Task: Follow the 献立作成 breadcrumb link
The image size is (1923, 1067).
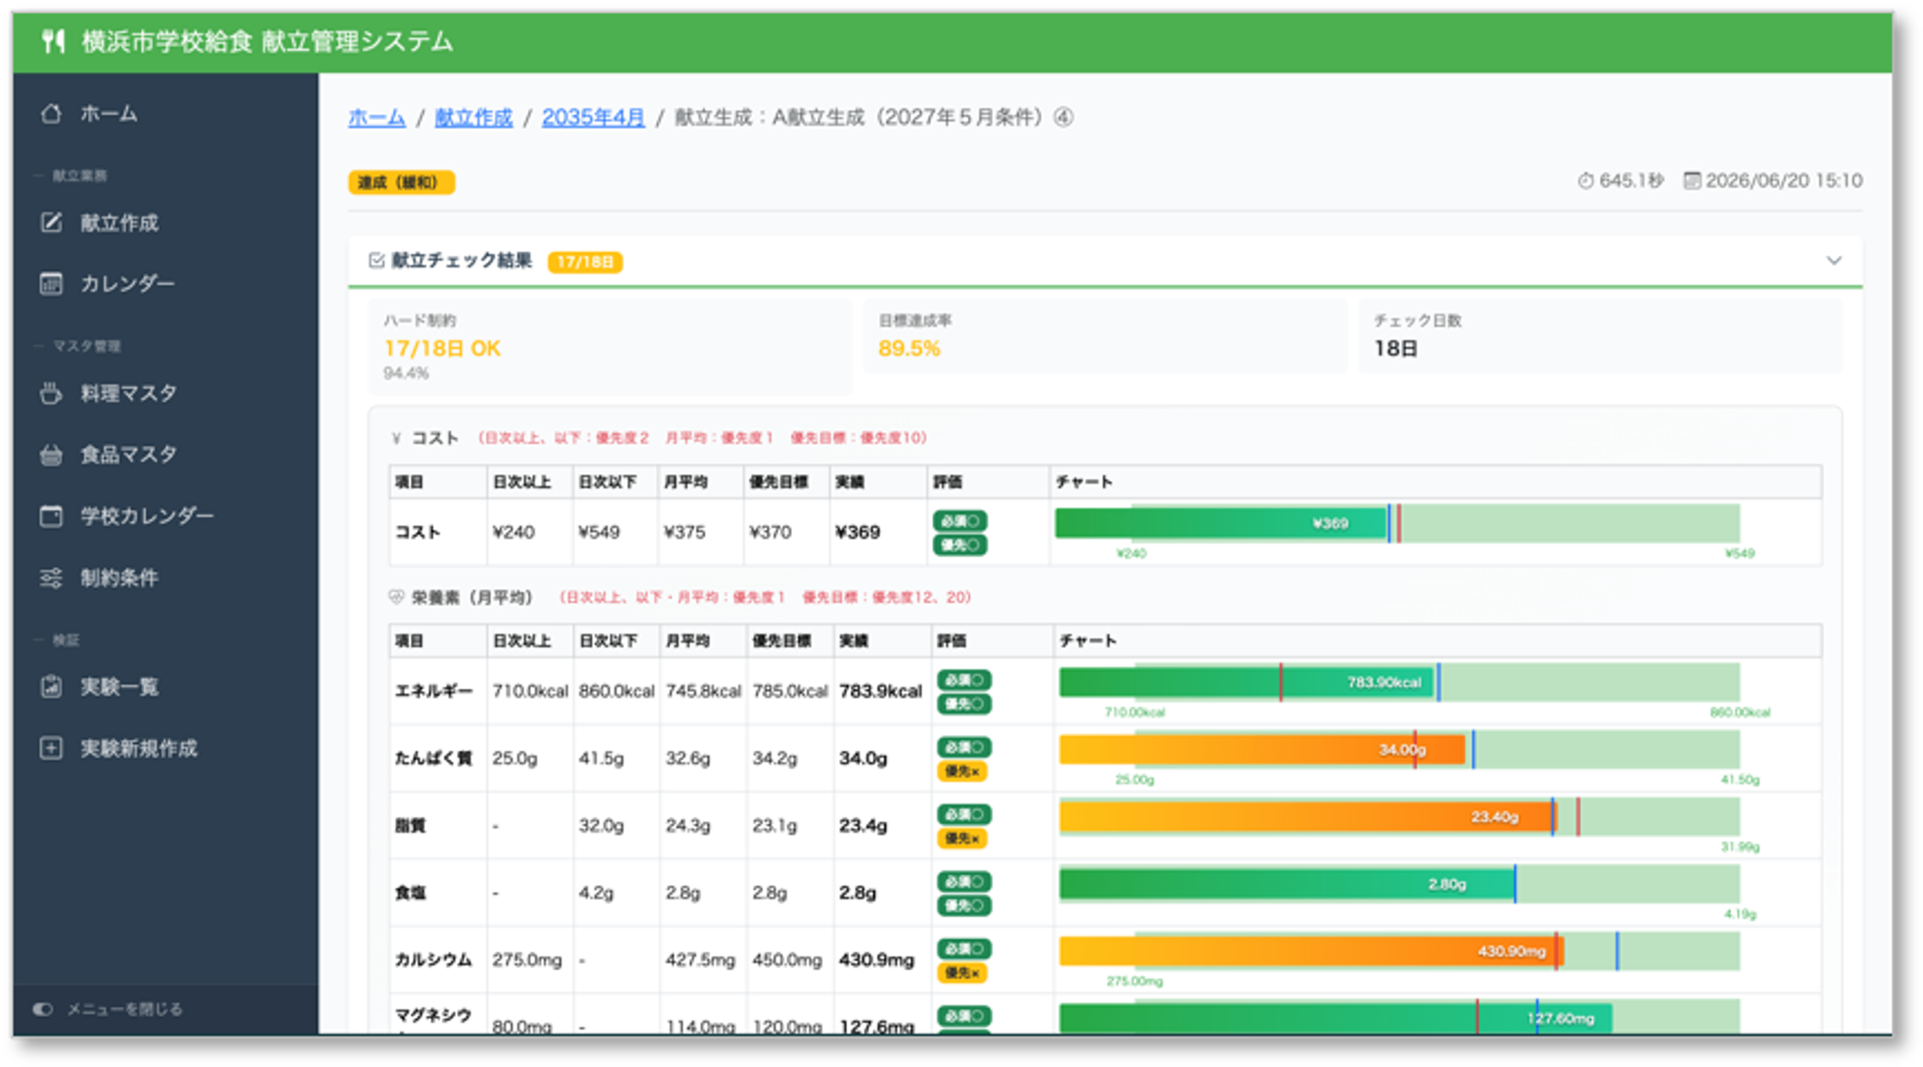Action: click(x=474, y=118)
